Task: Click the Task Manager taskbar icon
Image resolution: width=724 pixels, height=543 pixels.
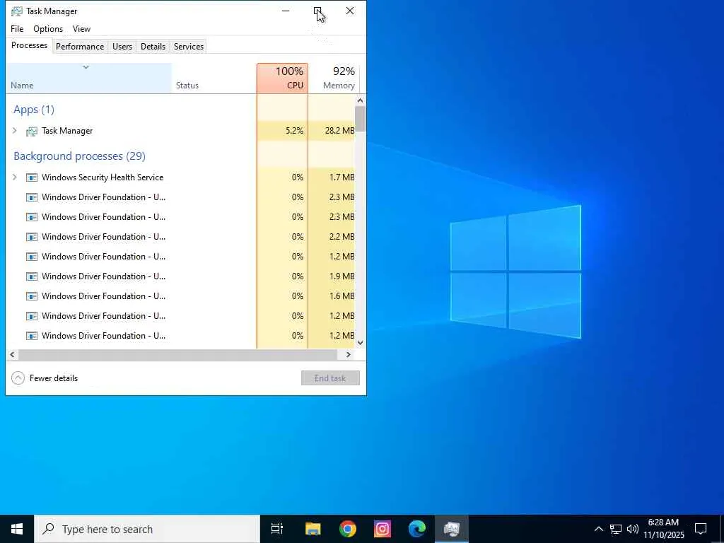Action: [x=452, y=529]
